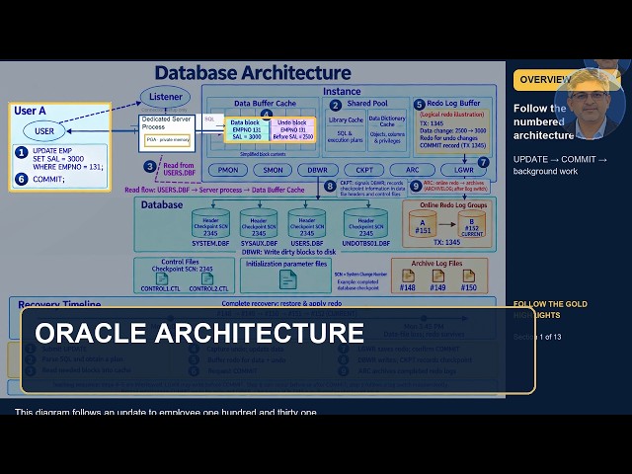The image size is (632, 474).
Task: Select archive log file icon #149
Action: tap(437, 276)
